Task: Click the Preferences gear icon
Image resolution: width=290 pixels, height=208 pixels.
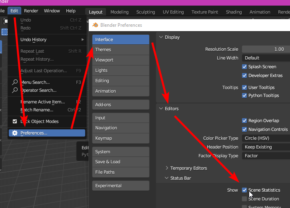Action: point(15,133)
